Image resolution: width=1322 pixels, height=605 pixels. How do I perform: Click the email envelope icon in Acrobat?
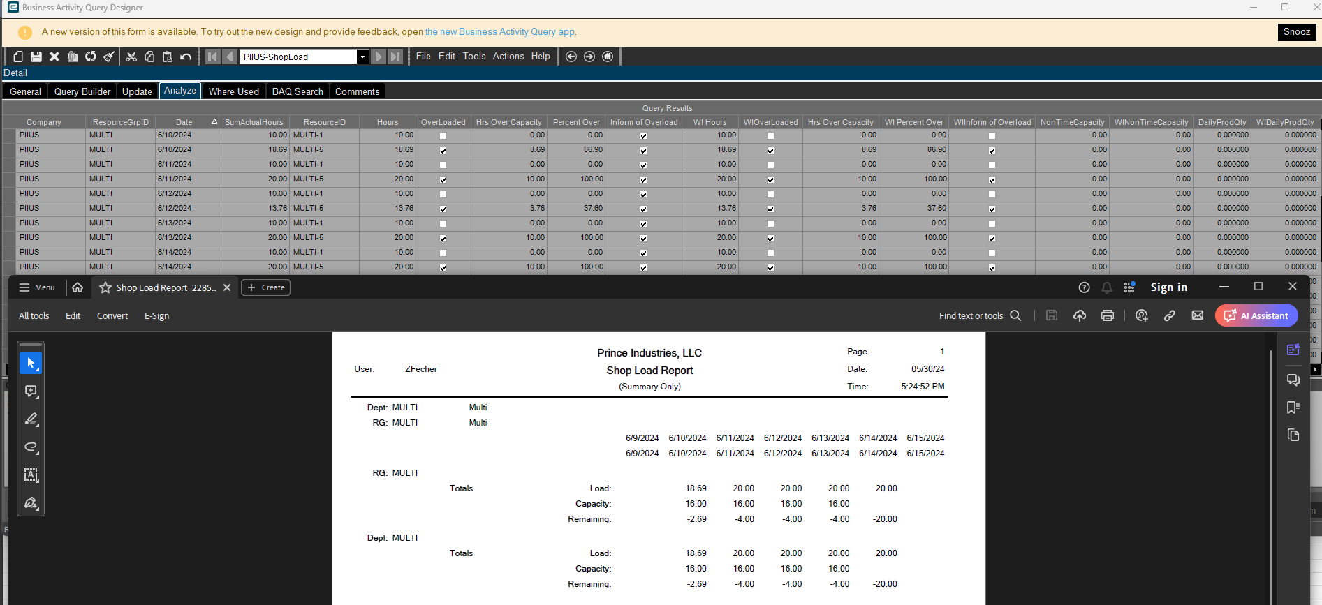click(1197, 315)
